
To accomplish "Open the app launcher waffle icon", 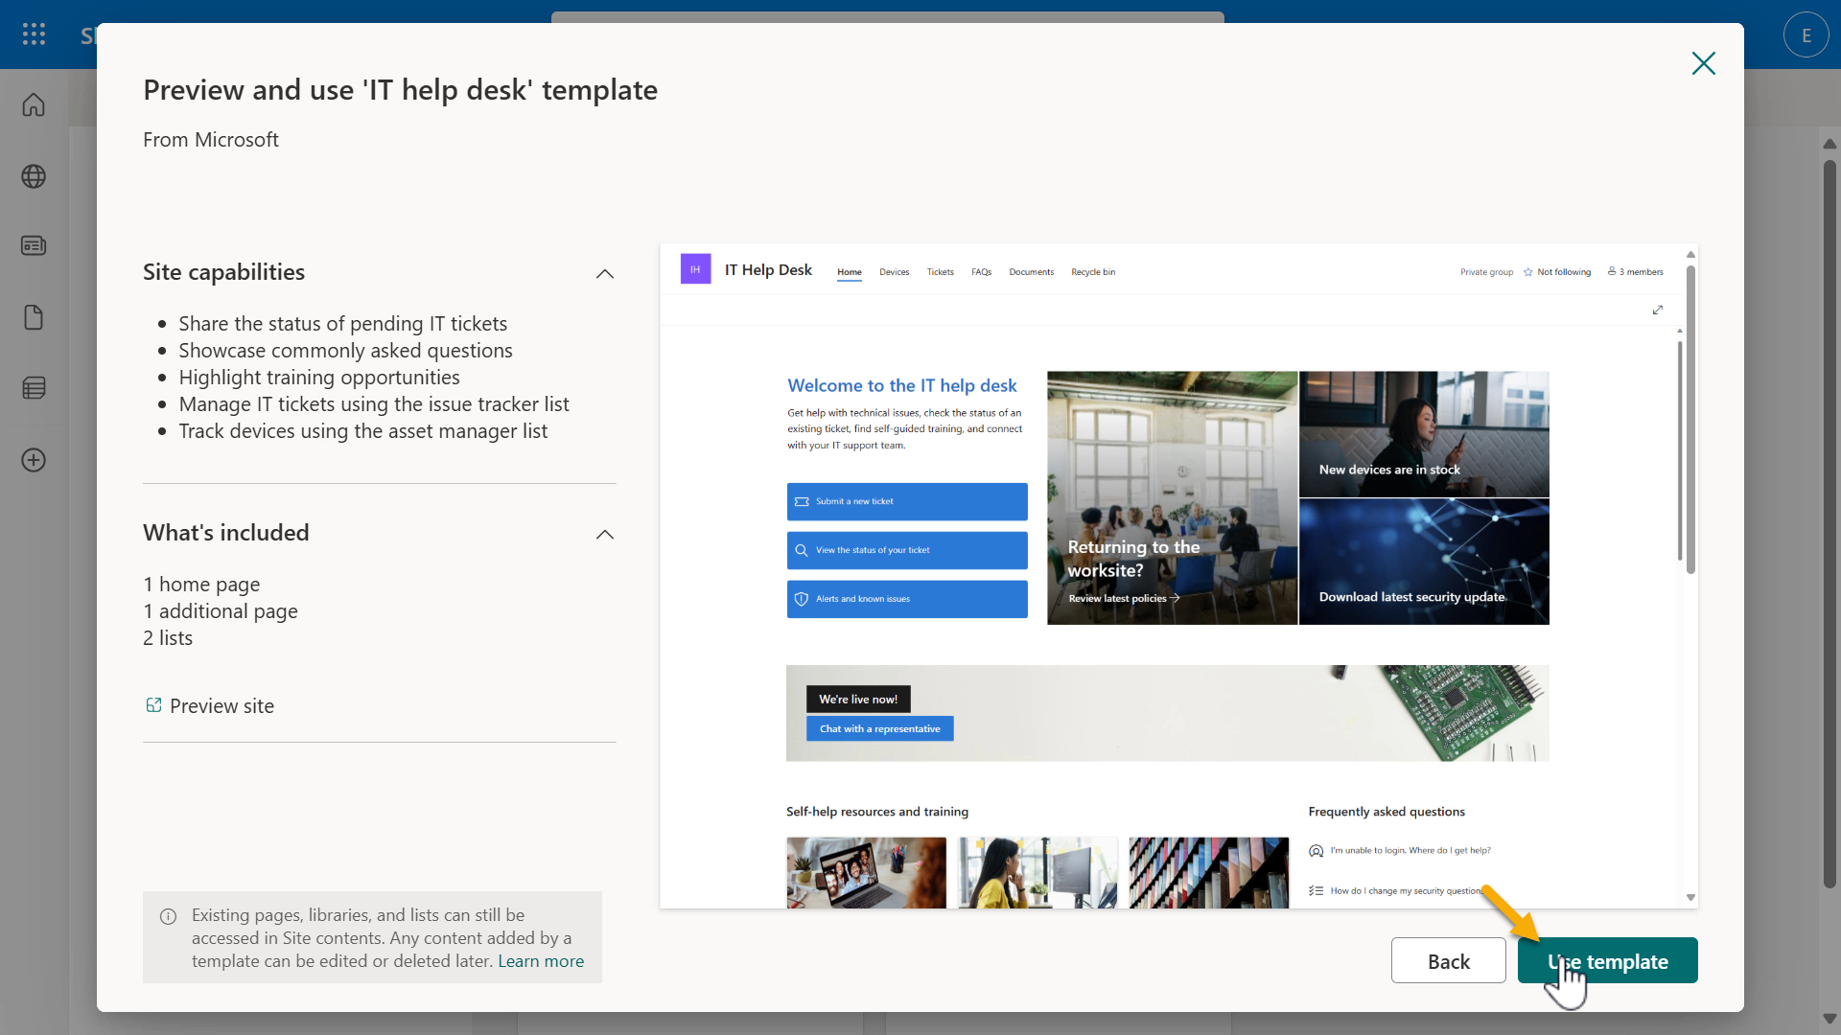I will (34, 34).
